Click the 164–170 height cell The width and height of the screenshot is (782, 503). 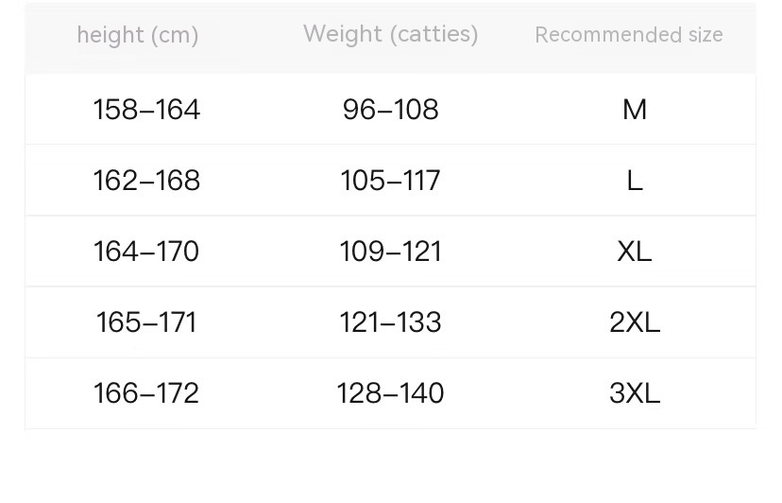pyautogui.click(x=146, y=251)
